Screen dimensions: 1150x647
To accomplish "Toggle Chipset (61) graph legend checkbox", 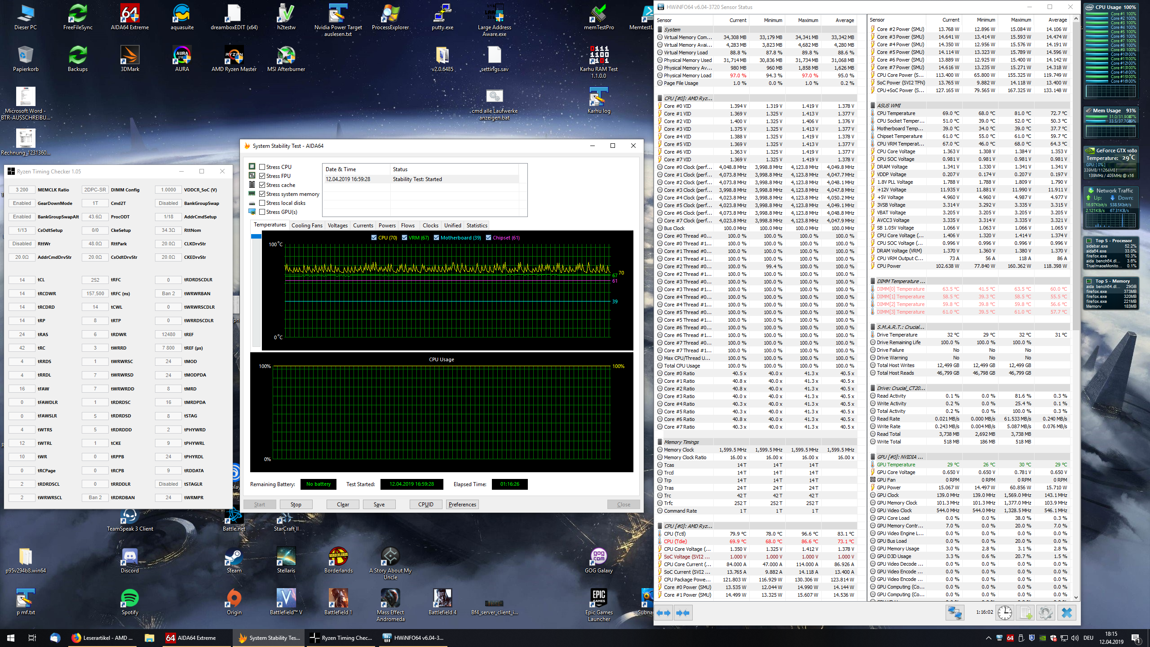I will (x=488, y=238).
